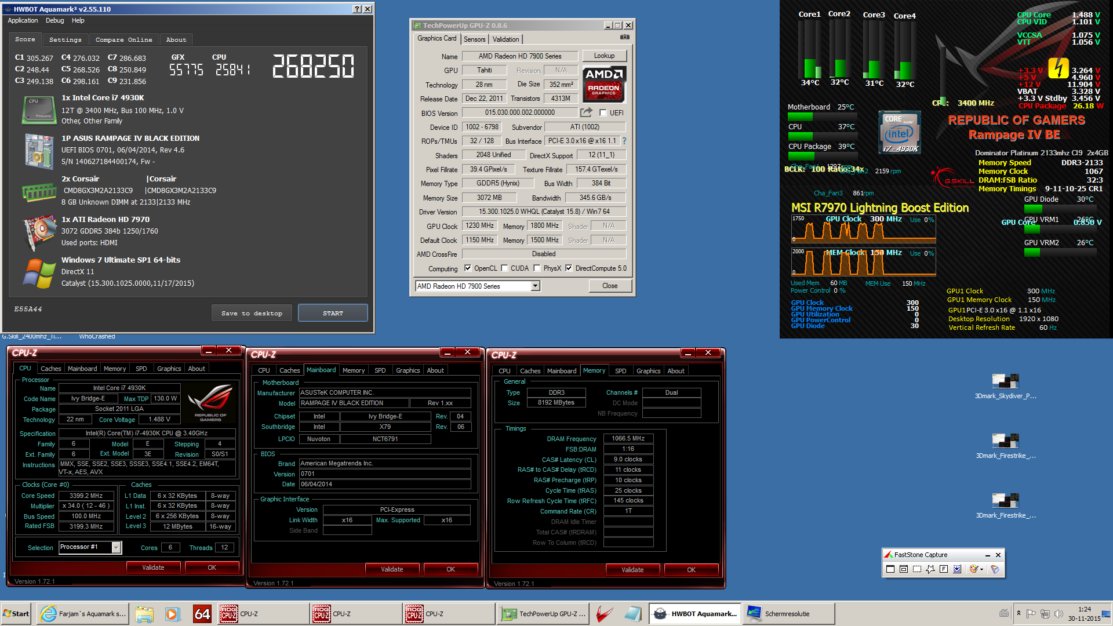
Task: Launch Windows Media Player from taskbar
Action: [172, 614]
